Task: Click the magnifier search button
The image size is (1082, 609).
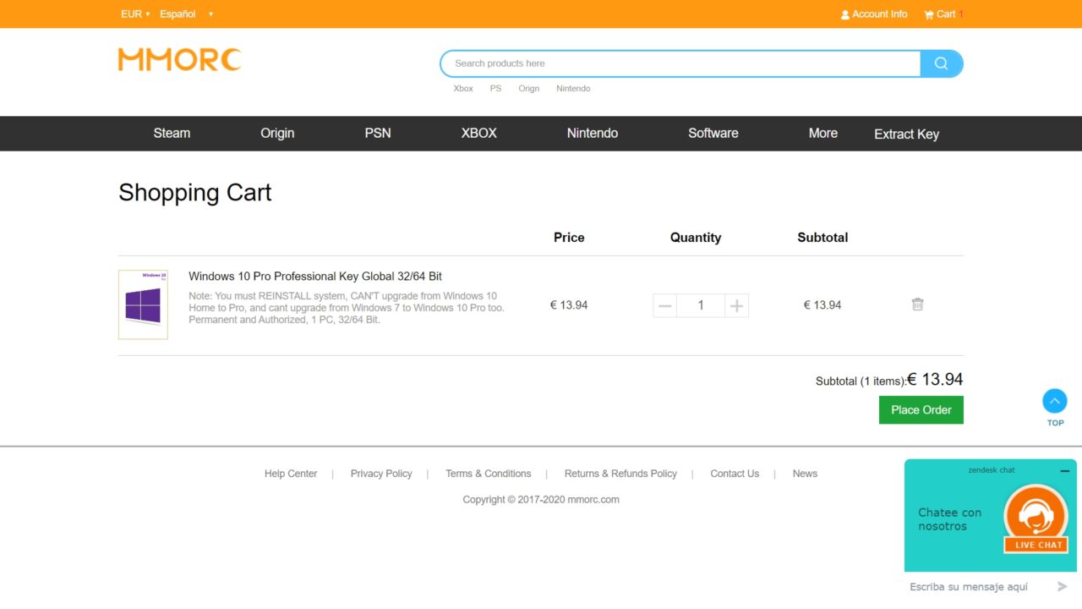Action: click(941, 63)
